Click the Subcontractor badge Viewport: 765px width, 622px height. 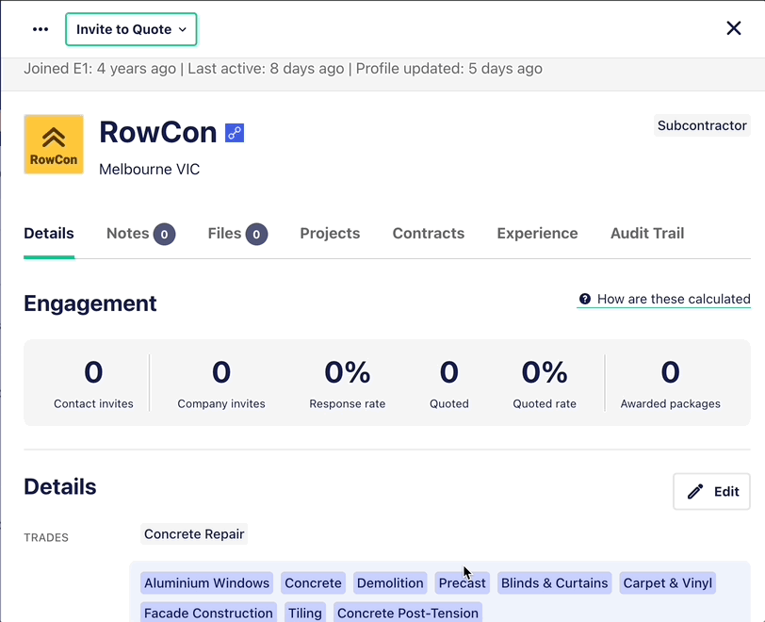702,125
